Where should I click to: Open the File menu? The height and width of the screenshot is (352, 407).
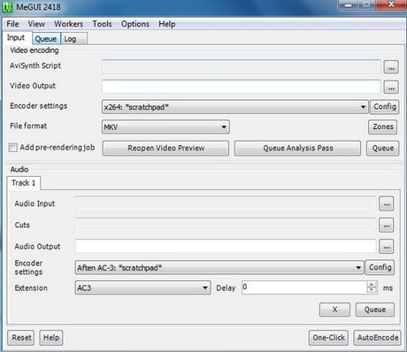(x=12, y=24)
